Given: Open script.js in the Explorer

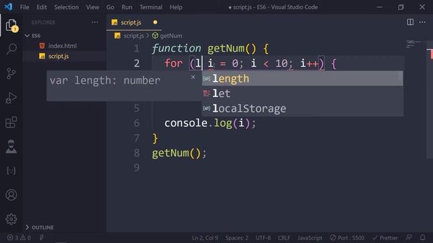Looking at the screenshot, I should 58,56.
